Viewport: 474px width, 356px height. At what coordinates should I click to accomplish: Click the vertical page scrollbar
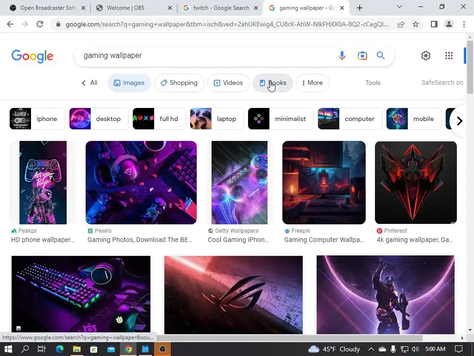click(469, 67)
